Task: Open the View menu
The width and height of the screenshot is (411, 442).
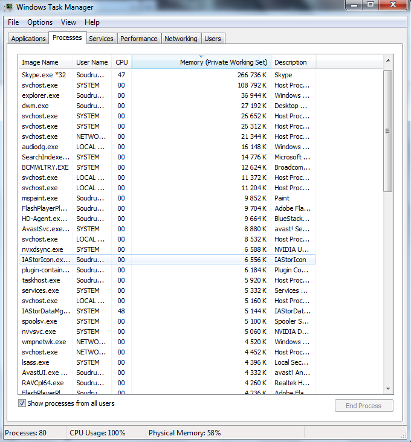Action: pos(68,22)
